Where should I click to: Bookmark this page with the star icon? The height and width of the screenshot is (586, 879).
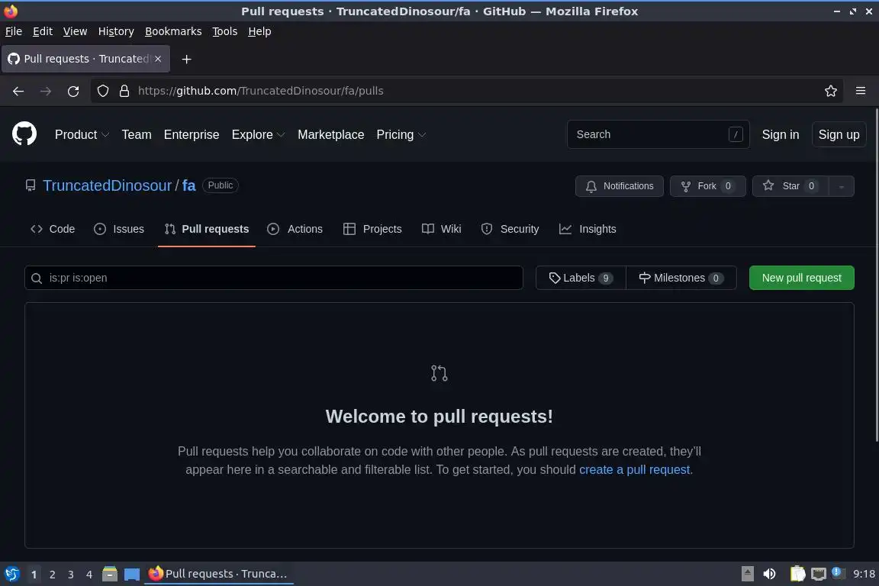click(831, 91)
